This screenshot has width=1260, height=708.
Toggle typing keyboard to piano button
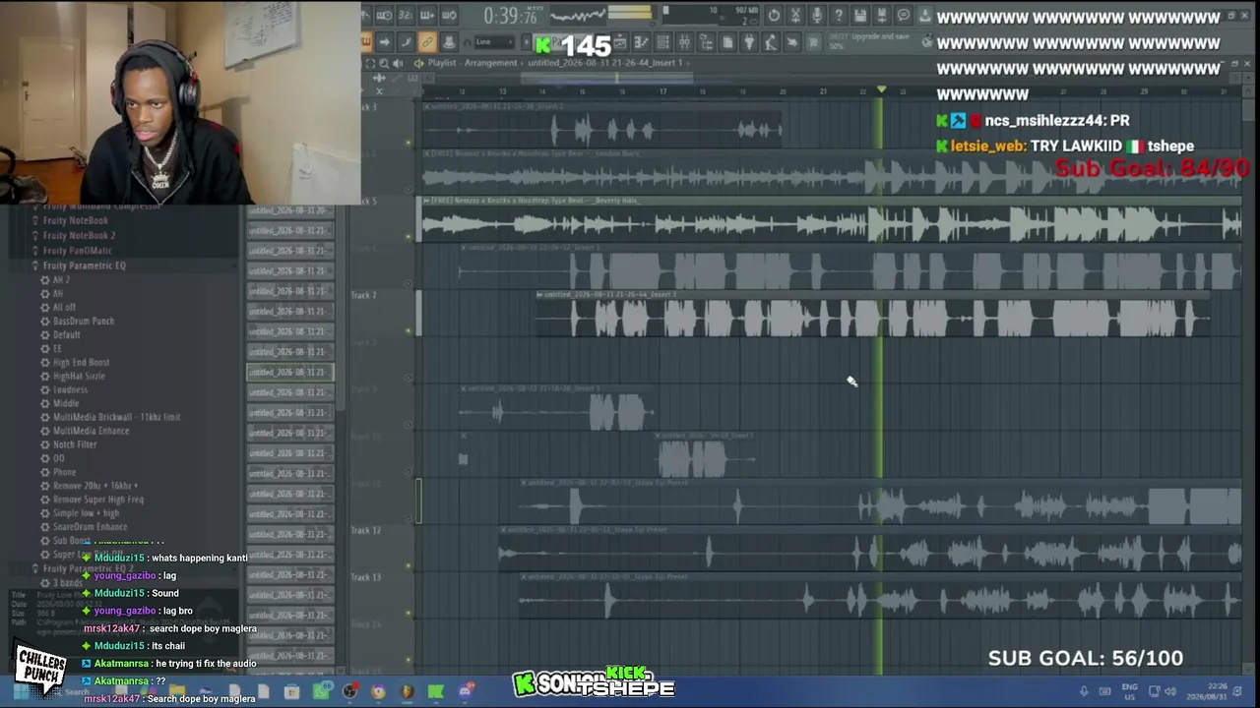(x=366, y=42)
